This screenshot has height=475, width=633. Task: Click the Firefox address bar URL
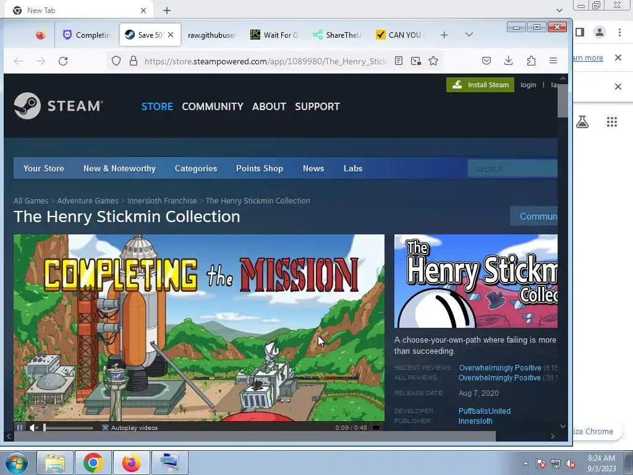265,61
